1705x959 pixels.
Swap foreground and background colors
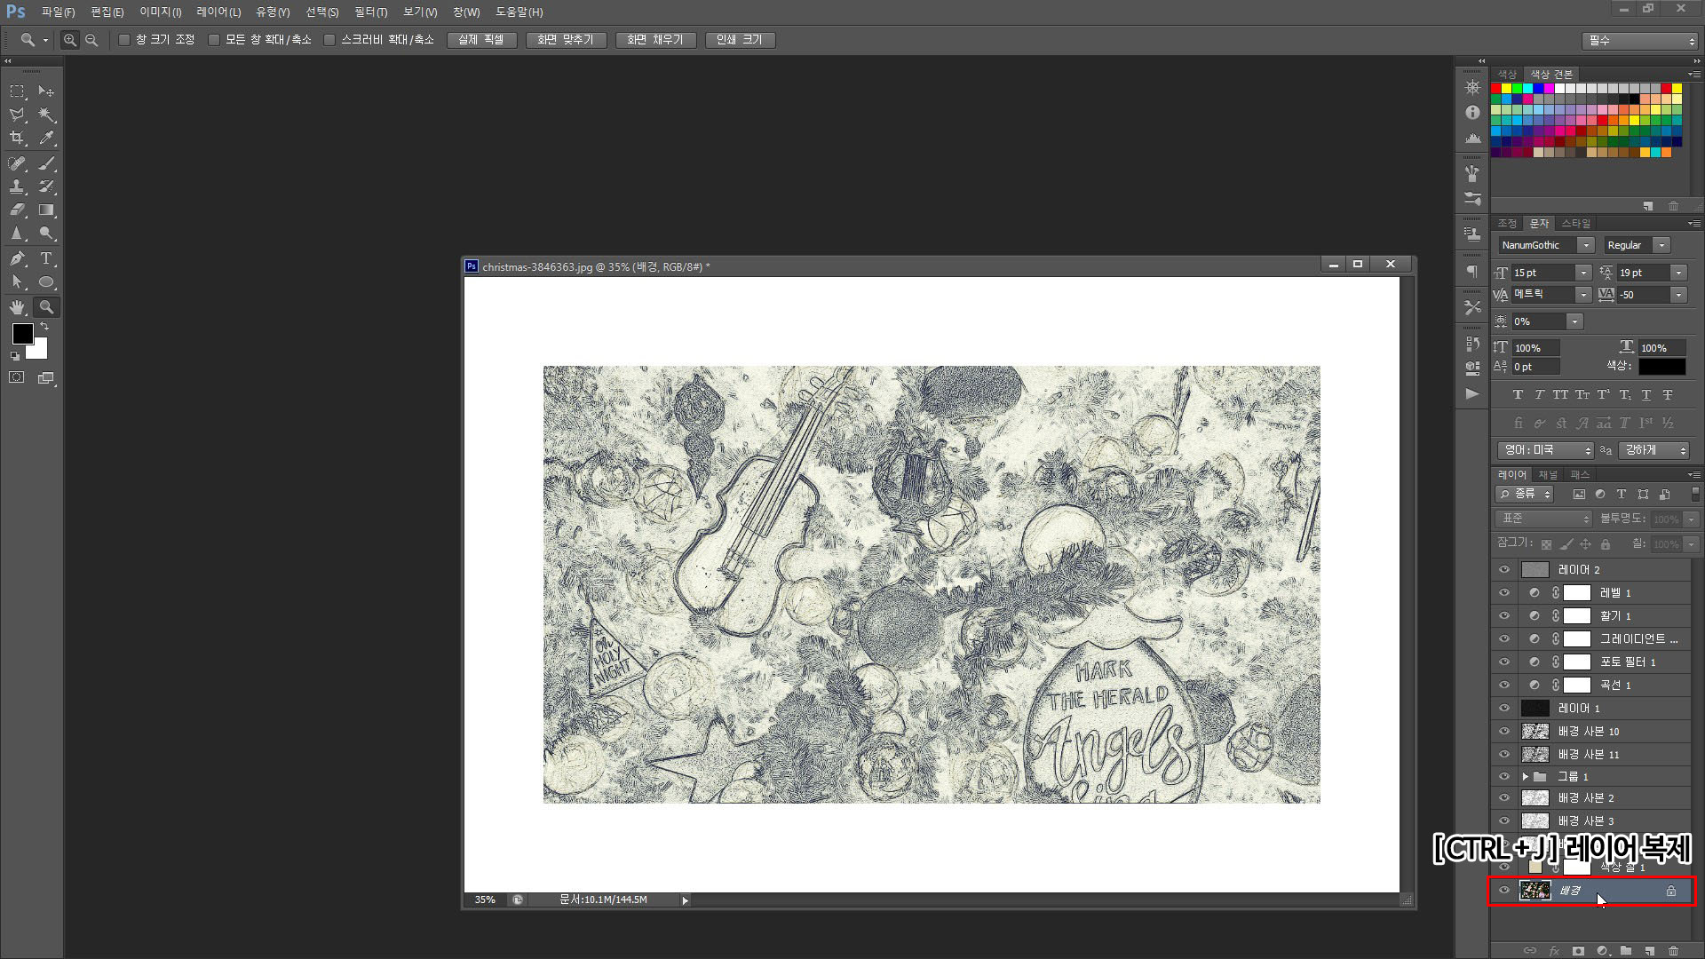coord(44,327)
